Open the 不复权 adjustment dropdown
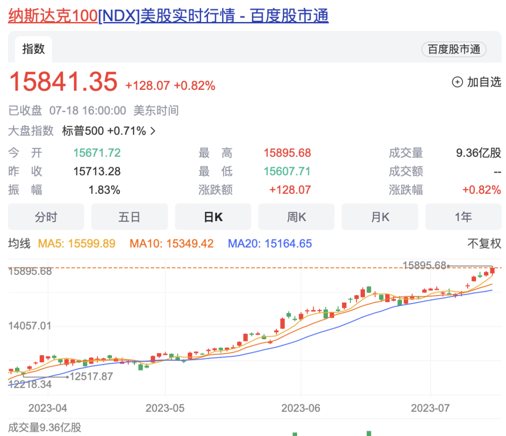This screenshot has height=436, width=506. [485, 244]
